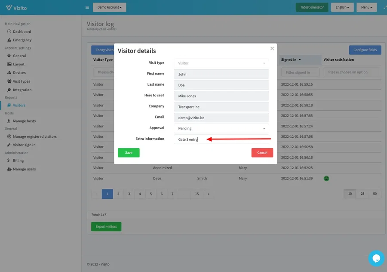Open Integration settings
The image size is (387, 272).
click(x=9, y=90)
